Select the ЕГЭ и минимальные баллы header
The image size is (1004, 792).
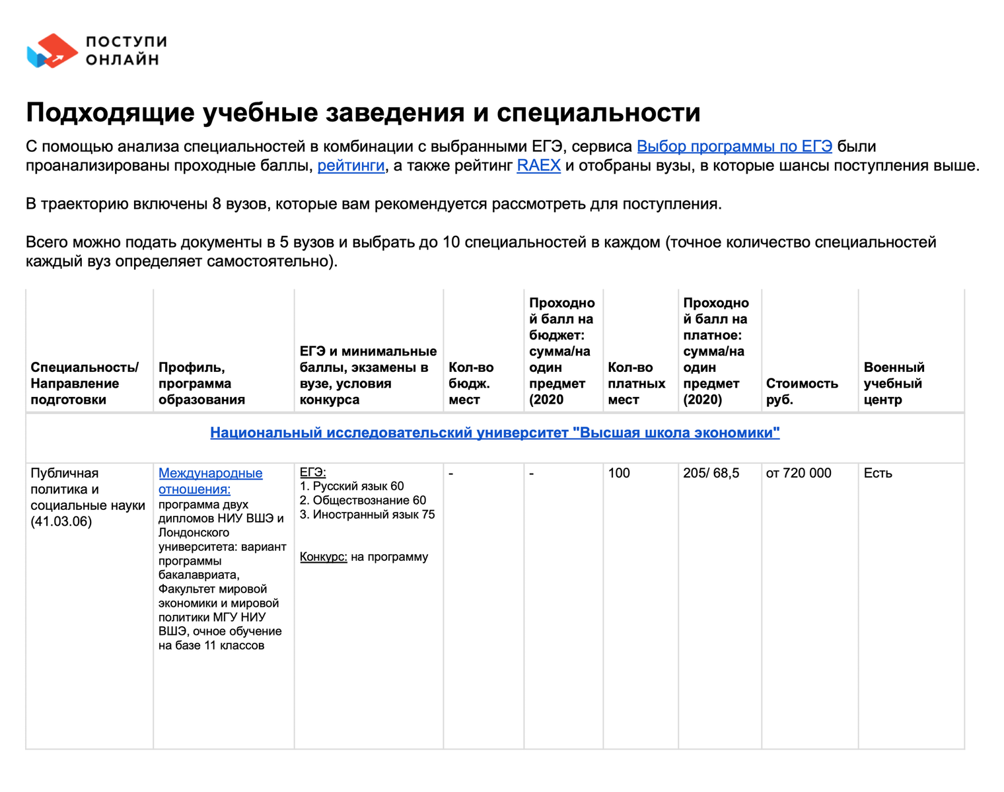[x=368, y=375]
